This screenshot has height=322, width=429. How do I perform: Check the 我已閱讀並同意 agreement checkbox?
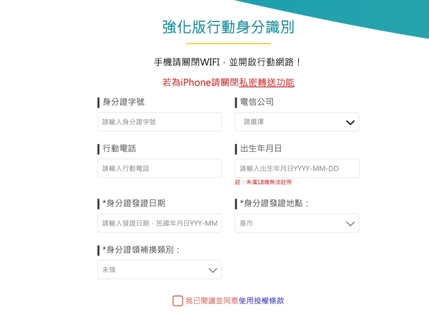pyautogui.click(x=178, y=301)
